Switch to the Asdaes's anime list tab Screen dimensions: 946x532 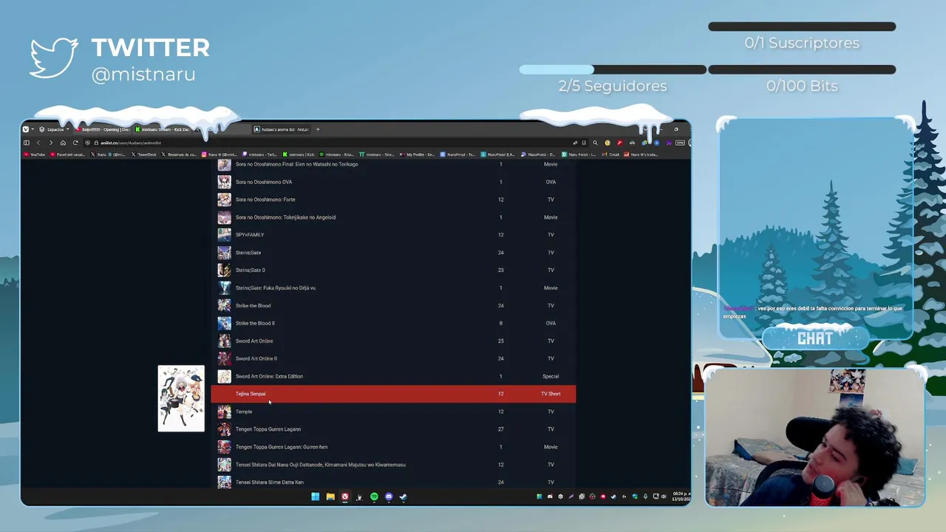(x=282, y=129)
